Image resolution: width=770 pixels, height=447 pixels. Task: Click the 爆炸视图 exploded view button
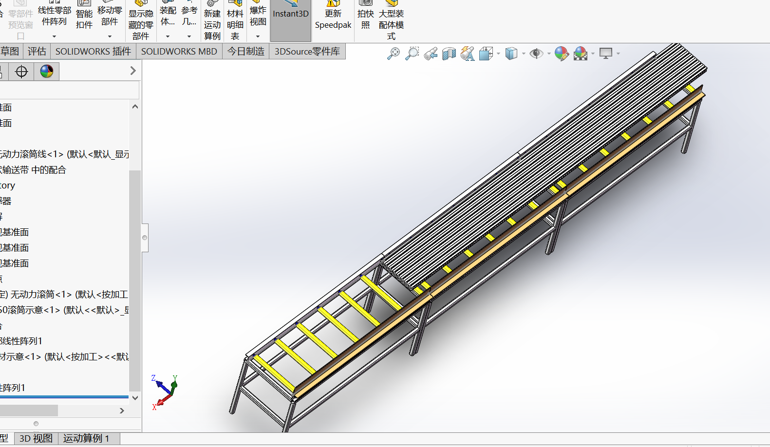click(x=258, y=15)
